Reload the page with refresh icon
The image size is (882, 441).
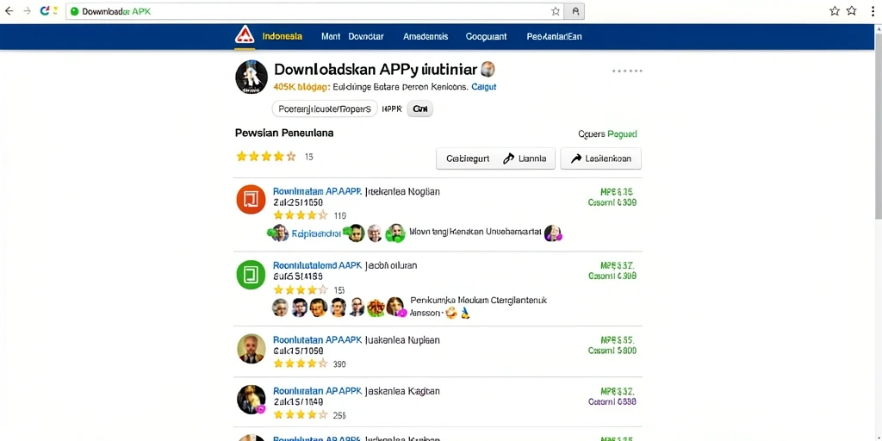45,10
